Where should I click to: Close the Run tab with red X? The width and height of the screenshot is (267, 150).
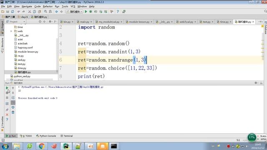(x=7, y=115)
